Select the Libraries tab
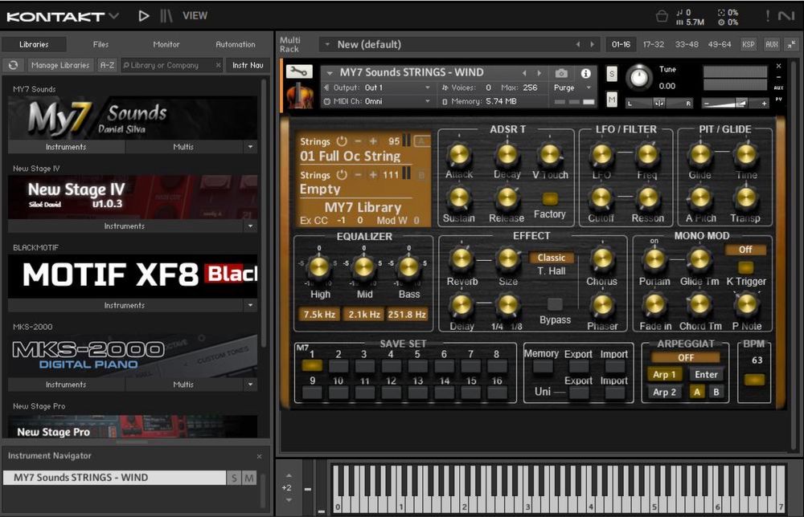The image size is (804, 517). tap(34, 44)
